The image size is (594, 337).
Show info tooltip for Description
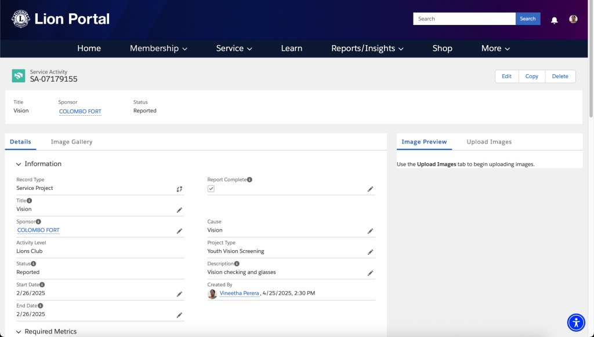coord(237,263)
